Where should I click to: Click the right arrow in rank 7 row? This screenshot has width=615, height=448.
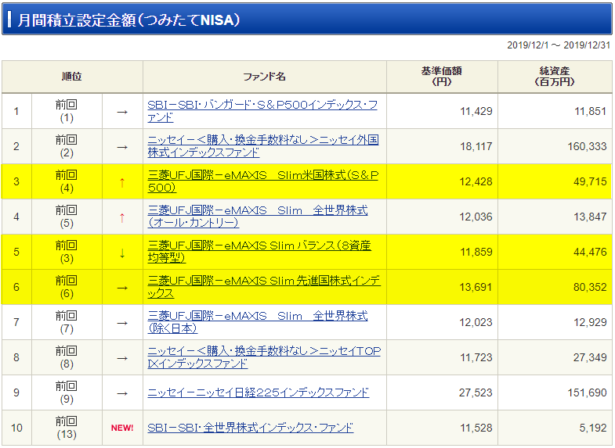coord(122,323)
